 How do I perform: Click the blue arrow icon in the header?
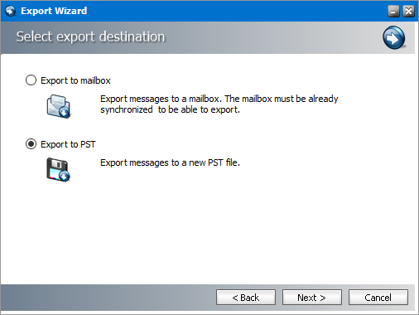(394, 37)
